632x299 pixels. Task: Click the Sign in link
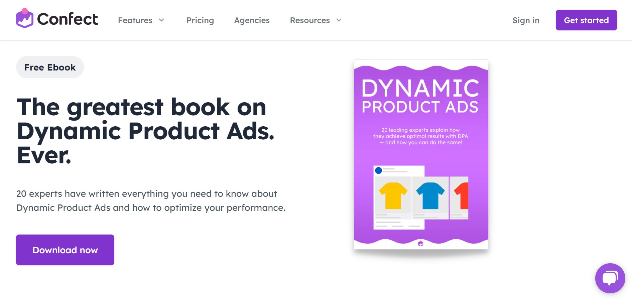tap(526, 20)
